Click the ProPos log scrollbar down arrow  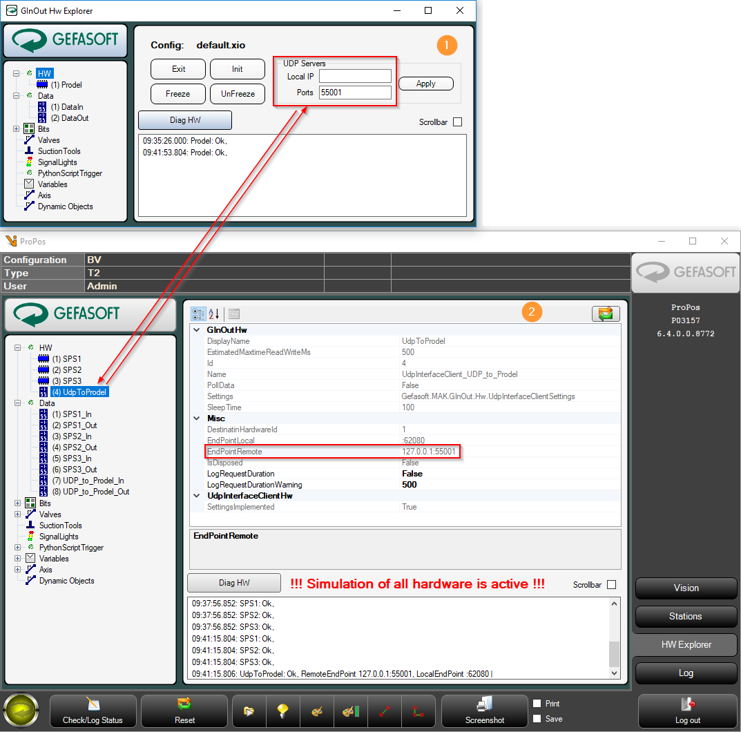pyautogui.click(x=614, y=673)
